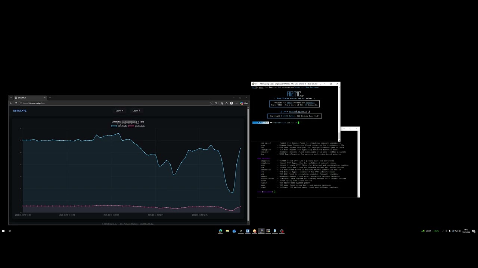Open the tab list chevron in the browser
The width and height of the screenshot is (478, 268).
11,98
